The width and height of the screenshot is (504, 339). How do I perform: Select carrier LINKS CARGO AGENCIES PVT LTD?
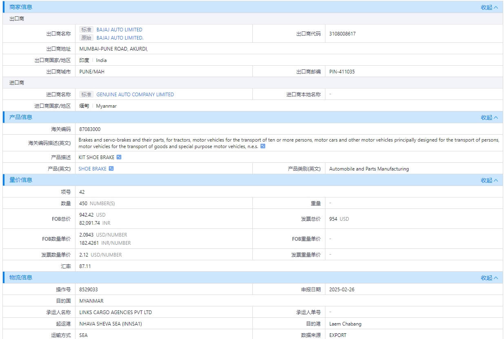click(x=115, y=312)
